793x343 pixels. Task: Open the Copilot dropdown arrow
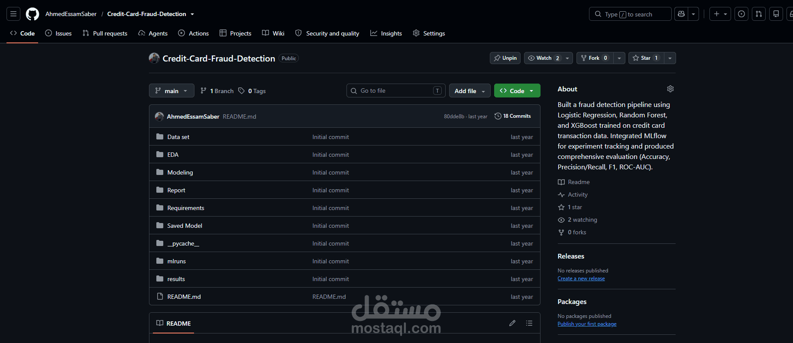693,14
